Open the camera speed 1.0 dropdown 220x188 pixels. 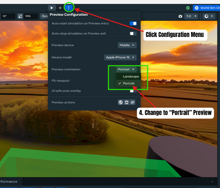coord(191,16)
